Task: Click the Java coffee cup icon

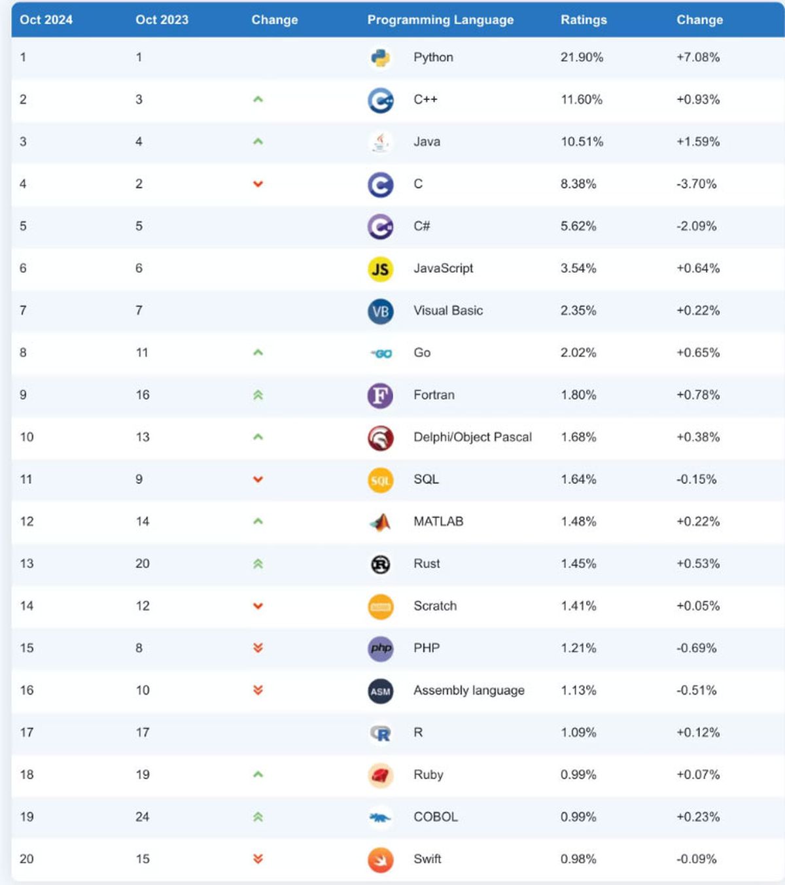Action: (x=380, y=142)
